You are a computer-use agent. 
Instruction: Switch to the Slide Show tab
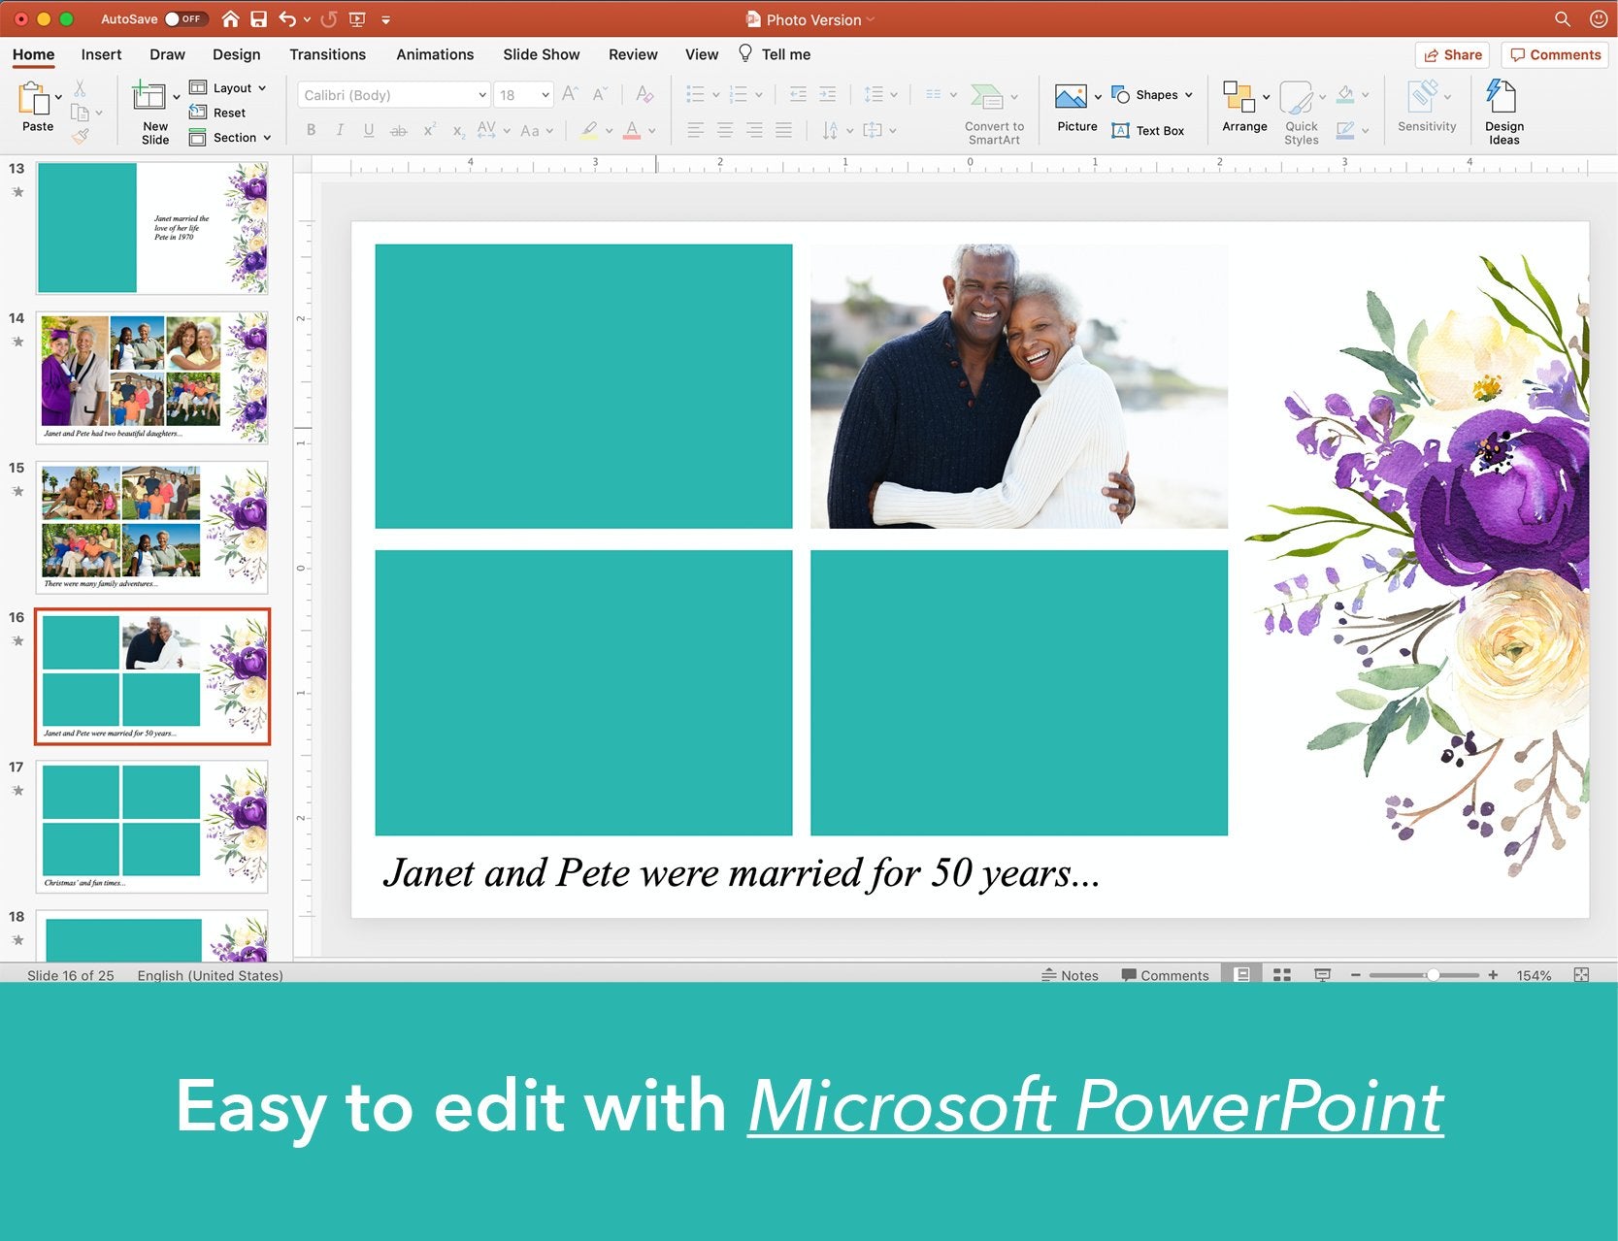point(541,54)
